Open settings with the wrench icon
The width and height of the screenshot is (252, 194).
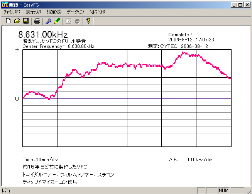pos(48,21)
